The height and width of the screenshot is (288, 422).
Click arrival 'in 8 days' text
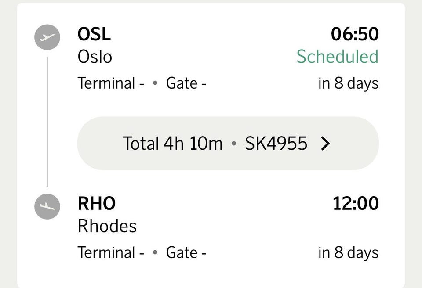click(348, 253)
